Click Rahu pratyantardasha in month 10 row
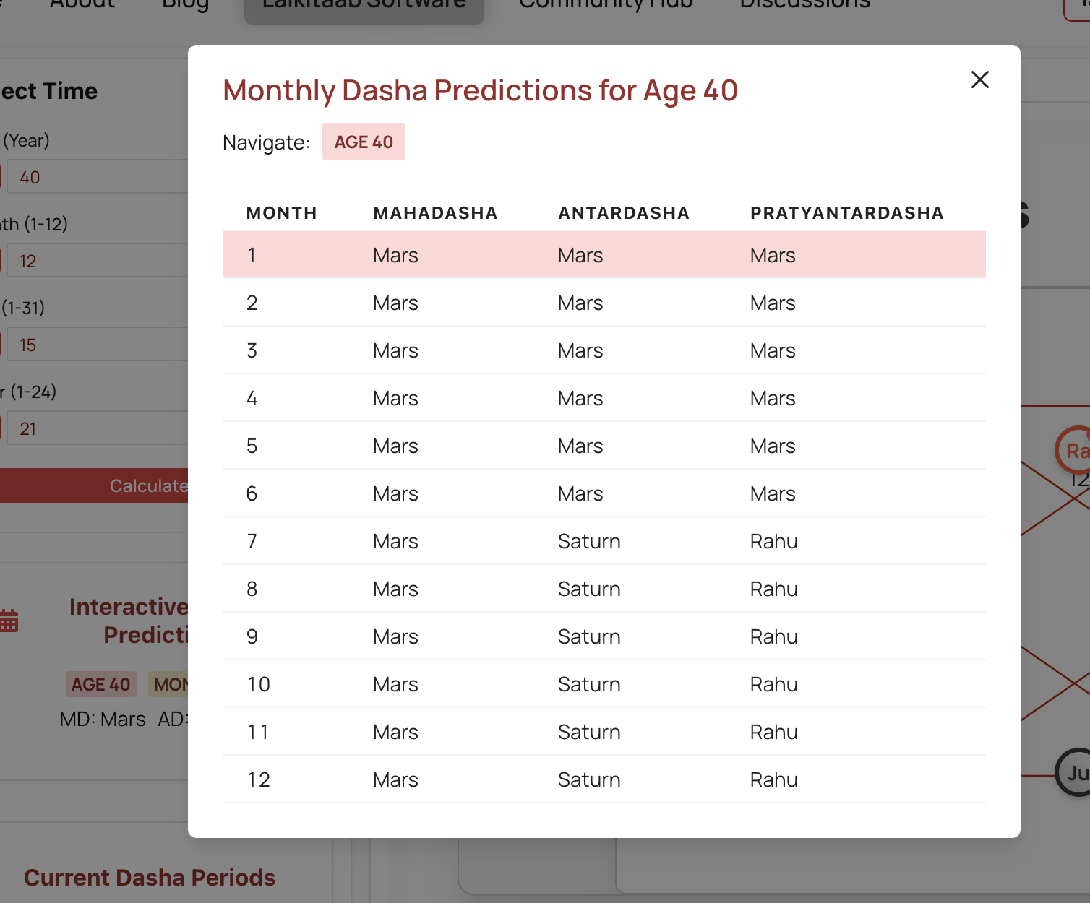Screen dimensions: 1090x903 click(774, 684)
